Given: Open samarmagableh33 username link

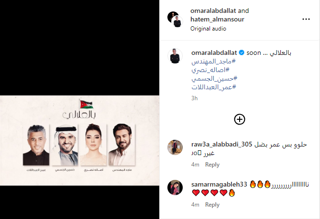Looking at the screenshot, I should 219,184.
